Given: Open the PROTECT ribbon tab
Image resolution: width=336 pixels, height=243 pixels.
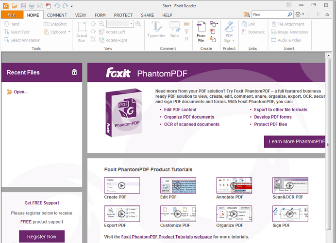Looking at the screenshot, I should tap(123, 15).
